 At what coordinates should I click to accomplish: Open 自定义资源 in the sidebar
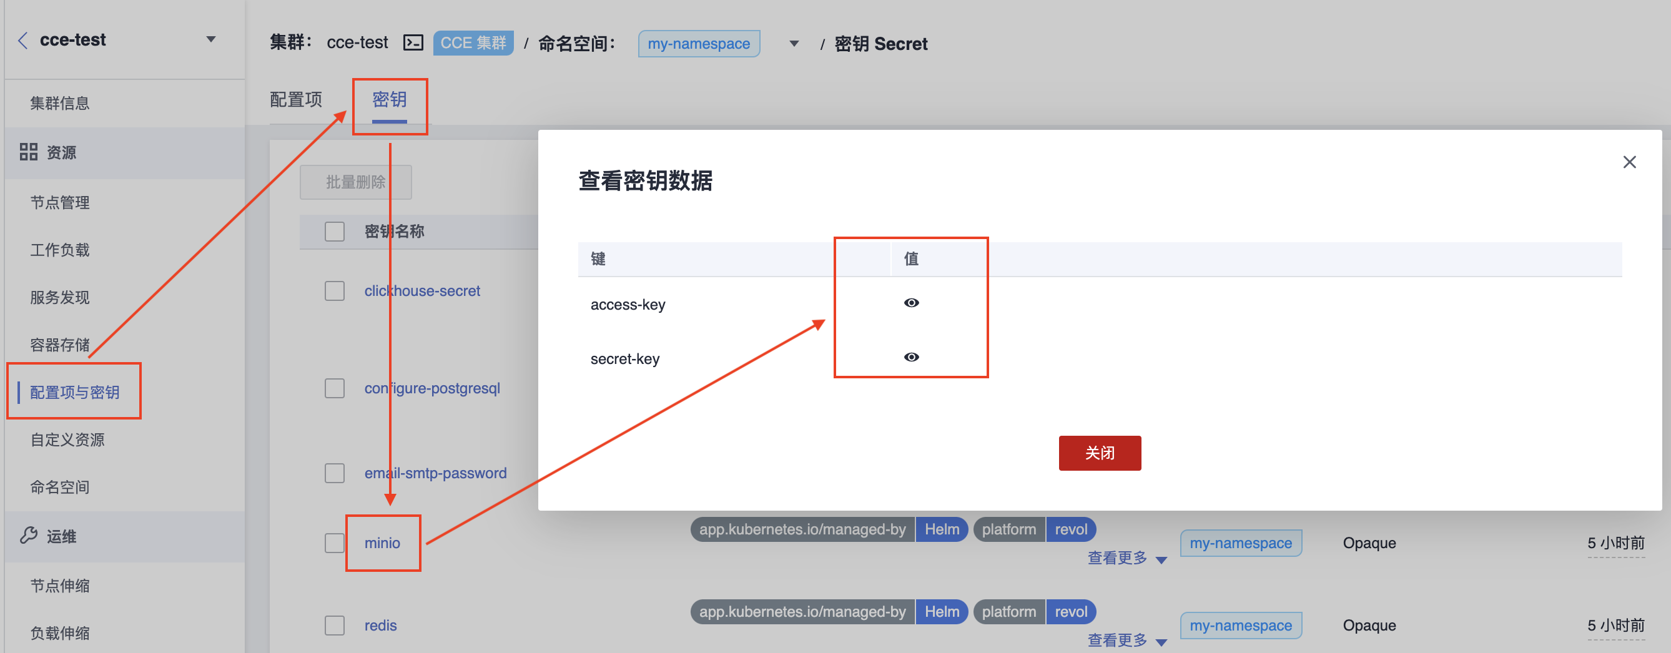[67, 439]
